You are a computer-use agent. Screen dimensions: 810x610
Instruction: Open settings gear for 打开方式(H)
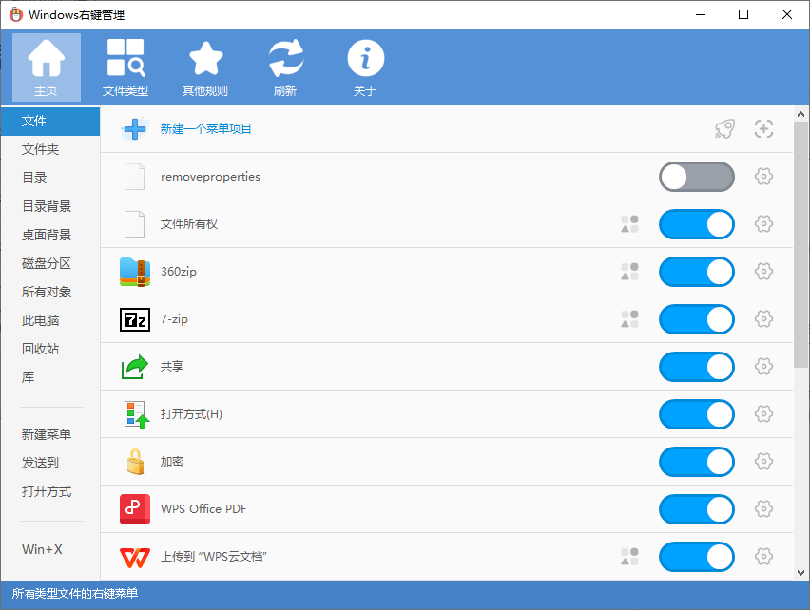[763, 414]
